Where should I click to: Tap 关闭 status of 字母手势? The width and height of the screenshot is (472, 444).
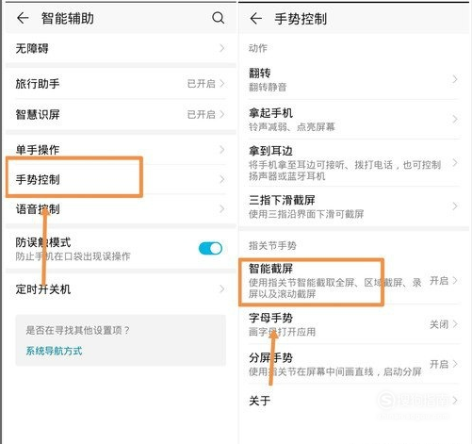pyautogui.click(x=439, y=324)
